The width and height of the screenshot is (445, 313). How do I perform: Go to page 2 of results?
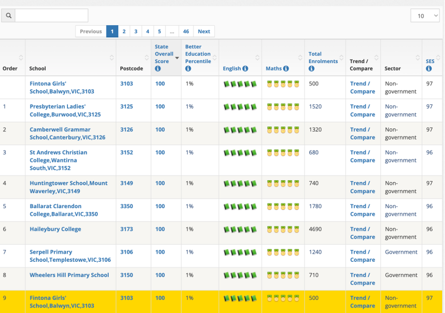pyautogui.click(x=124, y=31)
